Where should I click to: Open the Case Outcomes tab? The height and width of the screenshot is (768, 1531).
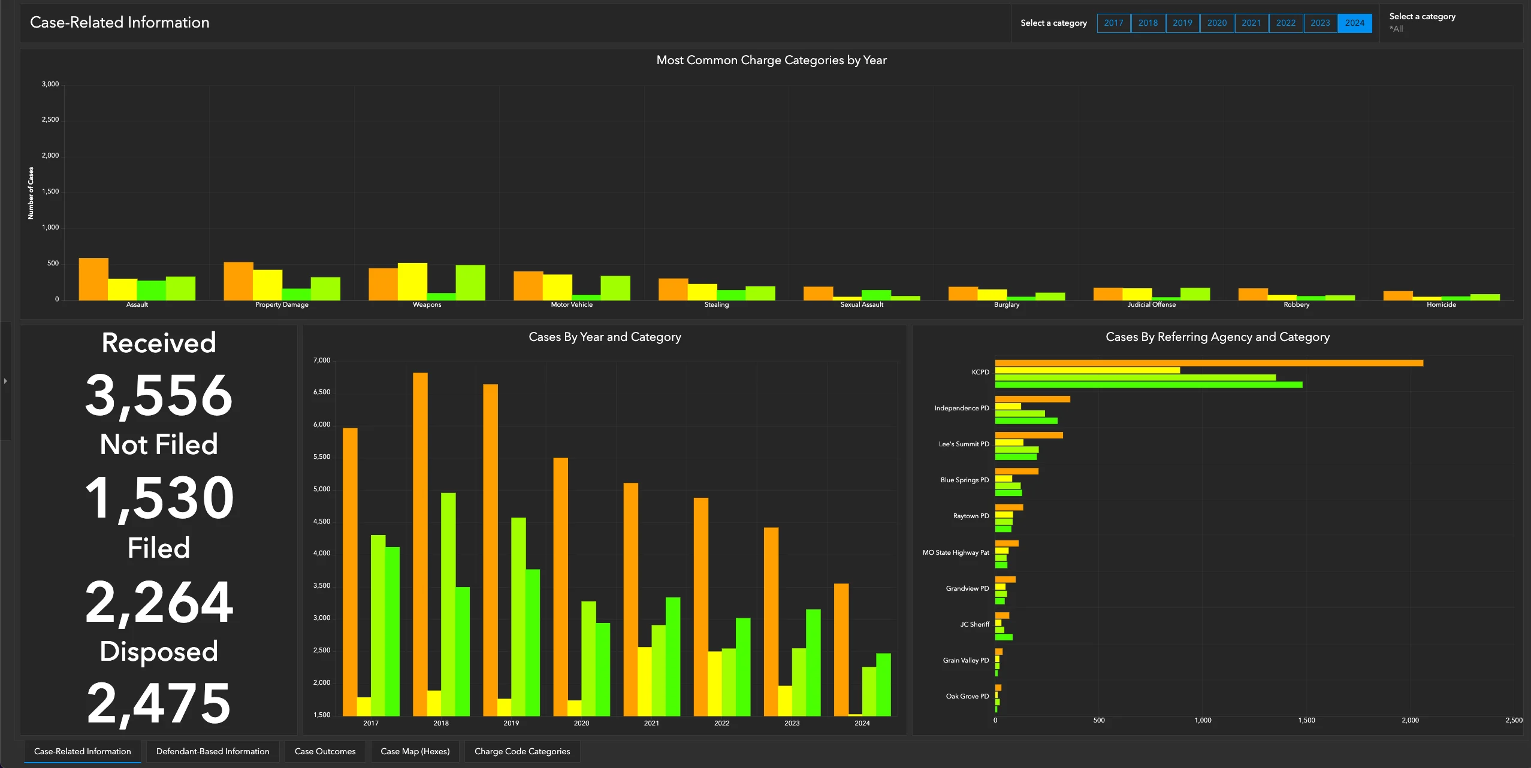tap(325, 751)
